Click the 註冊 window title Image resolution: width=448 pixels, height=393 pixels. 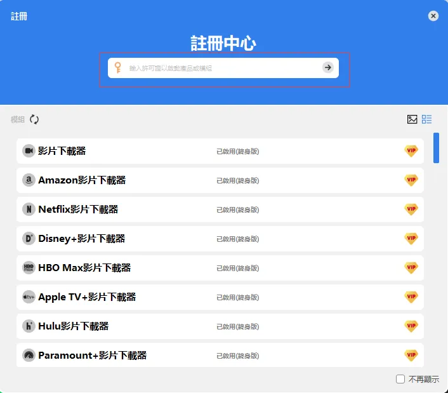pyautogui.click(x=19, y=17)
